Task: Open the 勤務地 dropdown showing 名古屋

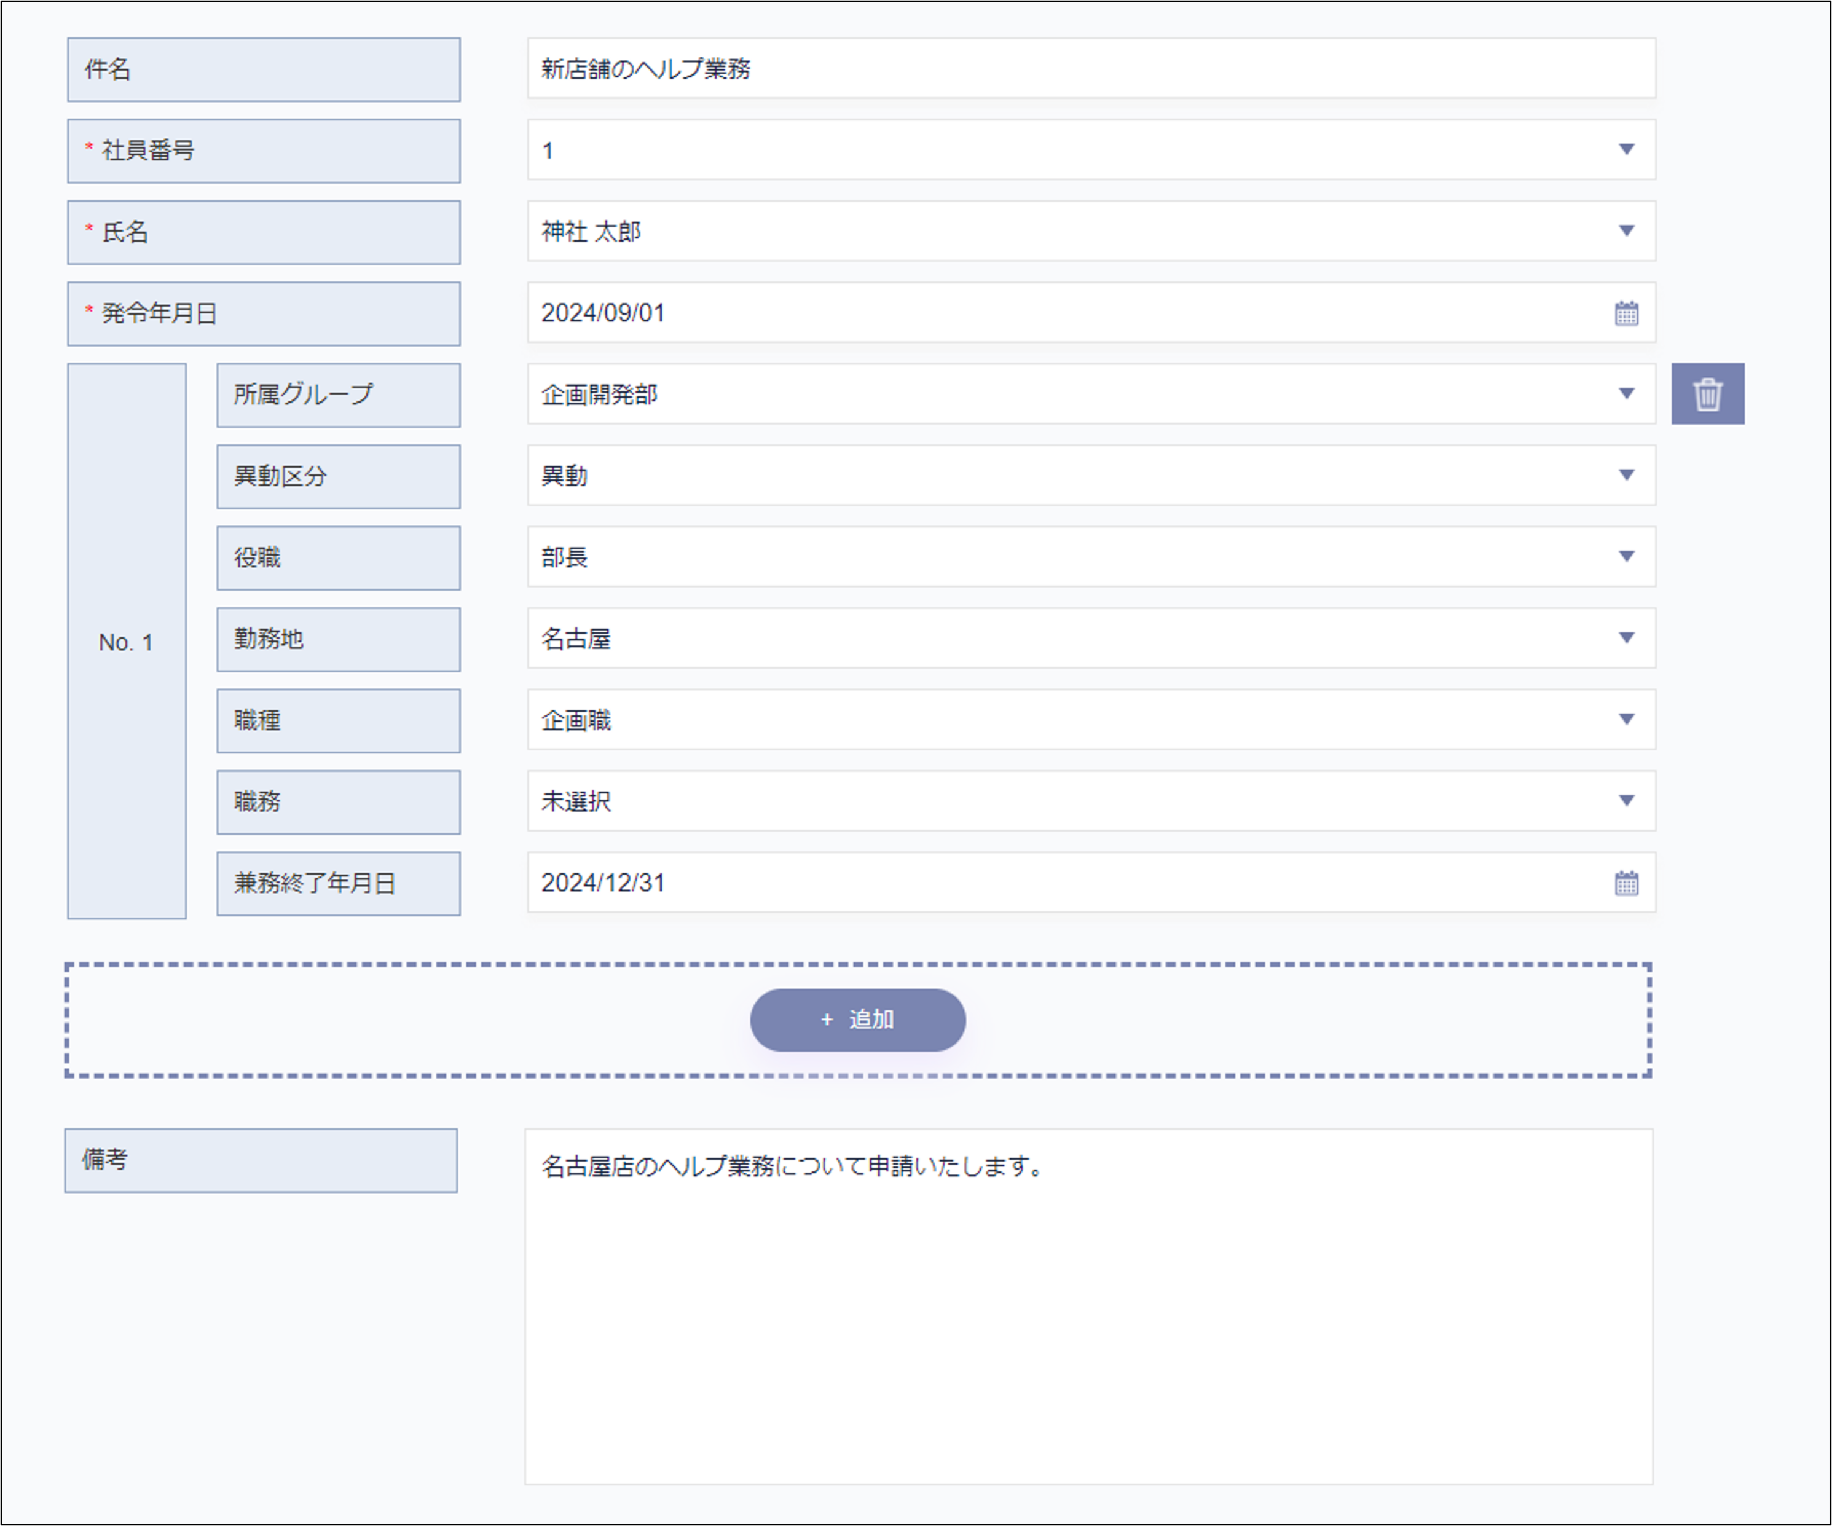Action: pos(1091,638)
